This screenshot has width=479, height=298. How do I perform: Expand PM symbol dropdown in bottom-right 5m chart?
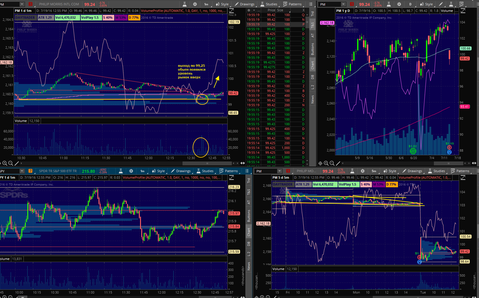(279, 171)
